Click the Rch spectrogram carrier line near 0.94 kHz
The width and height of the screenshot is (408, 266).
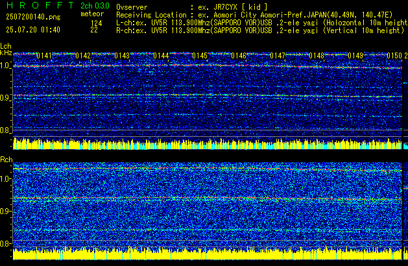pyautogui.click(x=208, y=199)
